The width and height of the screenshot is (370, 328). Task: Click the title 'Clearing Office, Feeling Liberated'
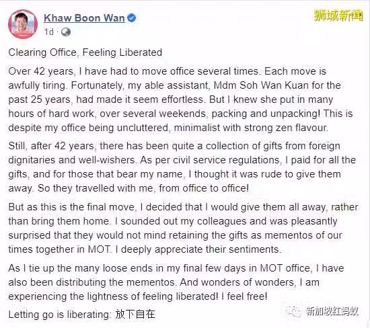pos(85,52)
